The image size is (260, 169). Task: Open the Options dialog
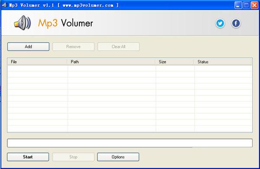[x=118, y=157]
